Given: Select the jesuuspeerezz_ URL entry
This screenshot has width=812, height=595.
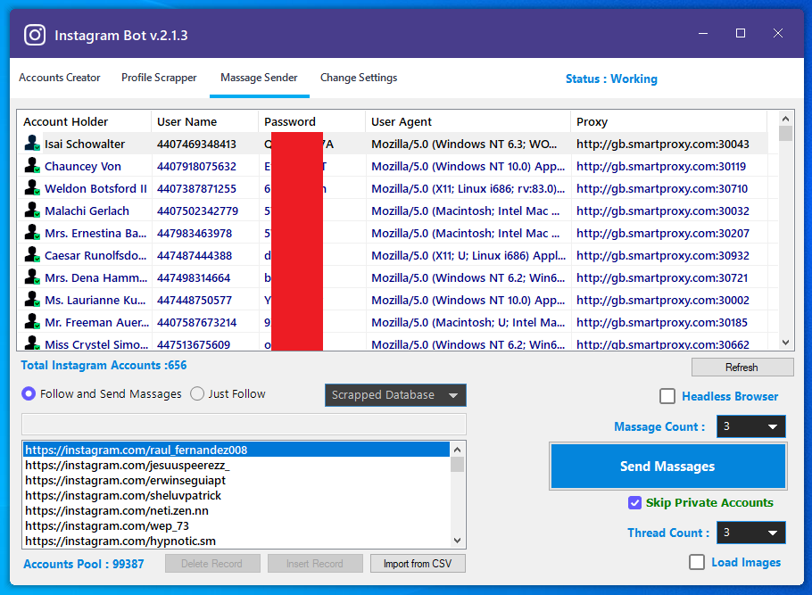Looking at the screenshot, I should [x=236, y=465].
